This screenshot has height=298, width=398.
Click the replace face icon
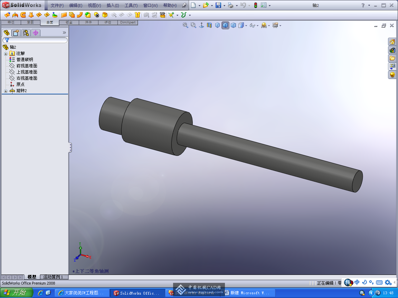[x=105, y=15]
